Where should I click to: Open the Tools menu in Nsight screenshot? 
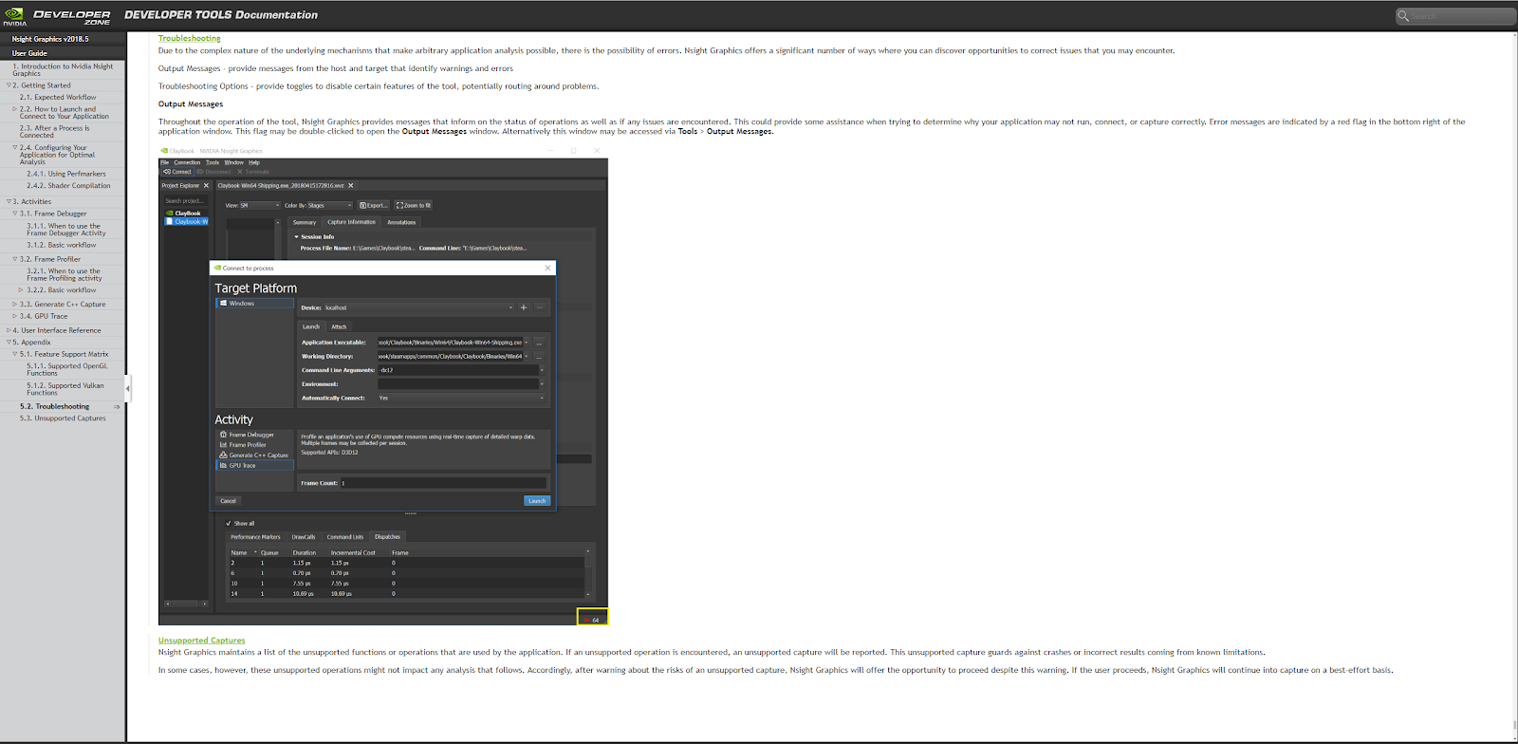click(213, 162)
